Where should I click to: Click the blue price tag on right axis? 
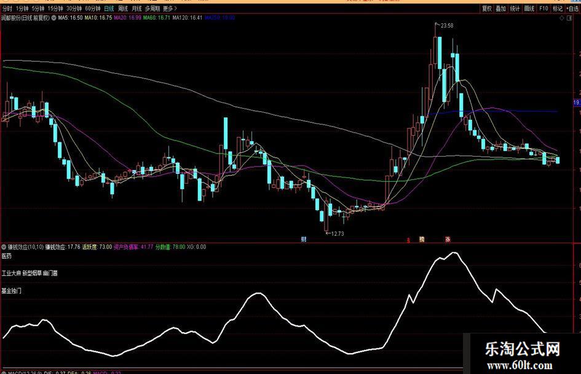577,103
